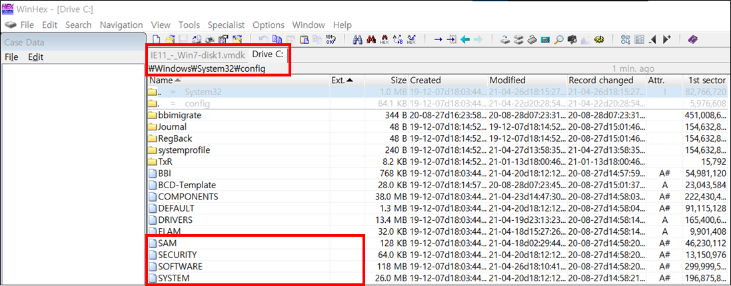Click the Help purple book icon
This screenshot has height=286, width=731.
(693, 39)
